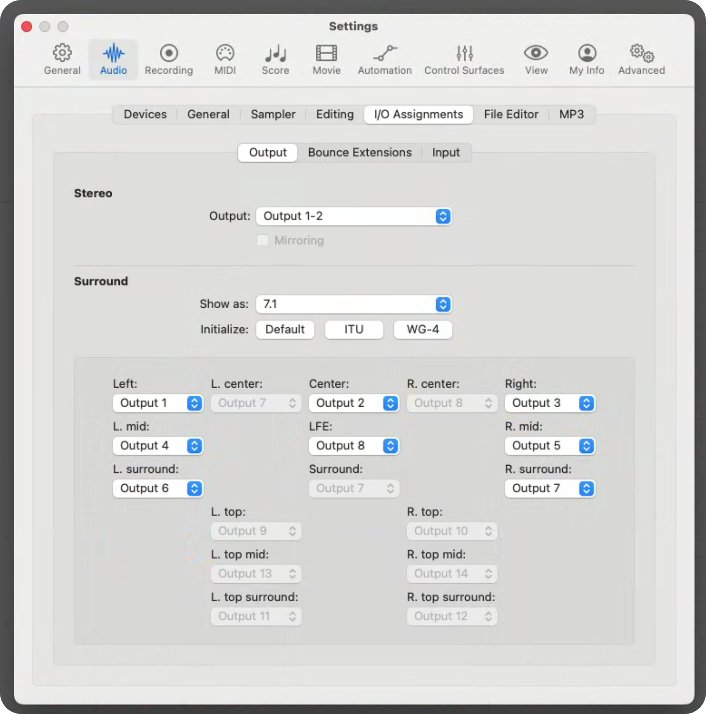Open the R. mid Output 5 dropdown
Viewport: 706px width, 714px height.
(550, 446)
